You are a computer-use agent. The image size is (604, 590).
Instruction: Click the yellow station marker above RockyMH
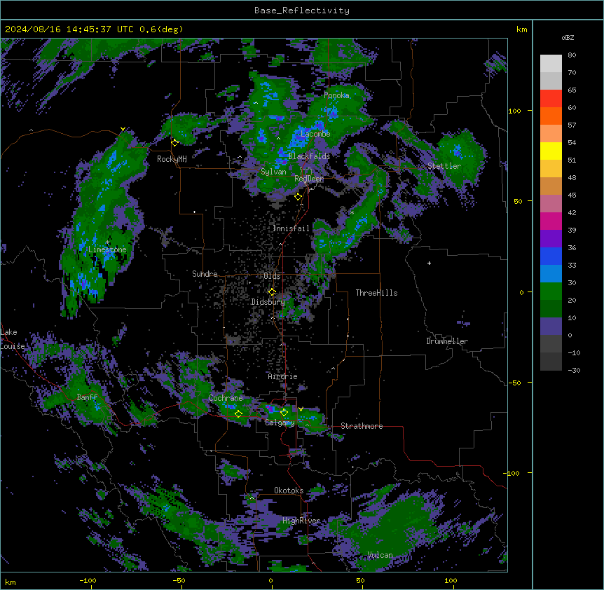174,143
